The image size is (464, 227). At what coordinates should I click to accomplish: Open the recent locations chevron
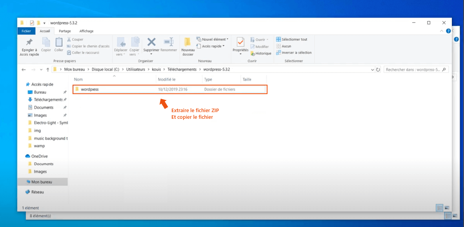tap(41, 70)
